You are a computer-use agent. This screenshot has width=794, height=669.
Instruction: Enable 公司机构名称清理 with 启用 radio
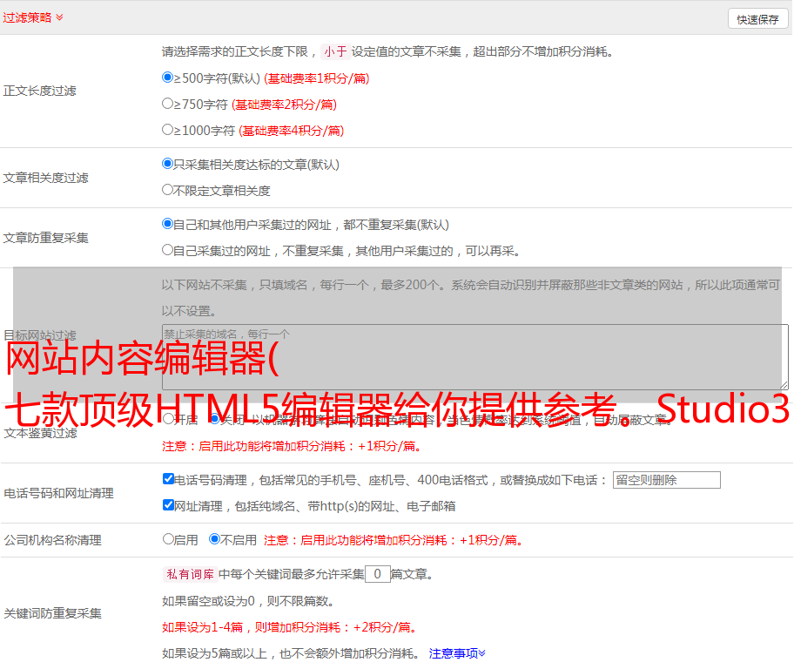click(x=168, y=539)
